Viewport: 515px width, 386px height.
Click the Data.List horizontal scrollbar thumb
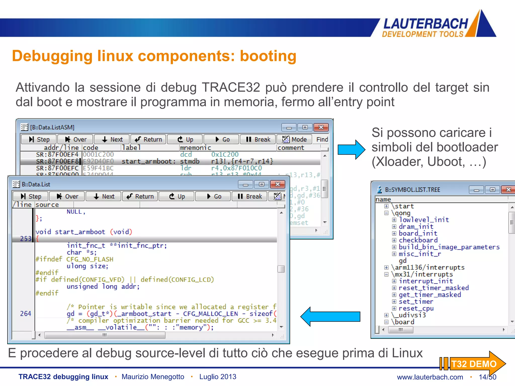[x=105, y=335]
